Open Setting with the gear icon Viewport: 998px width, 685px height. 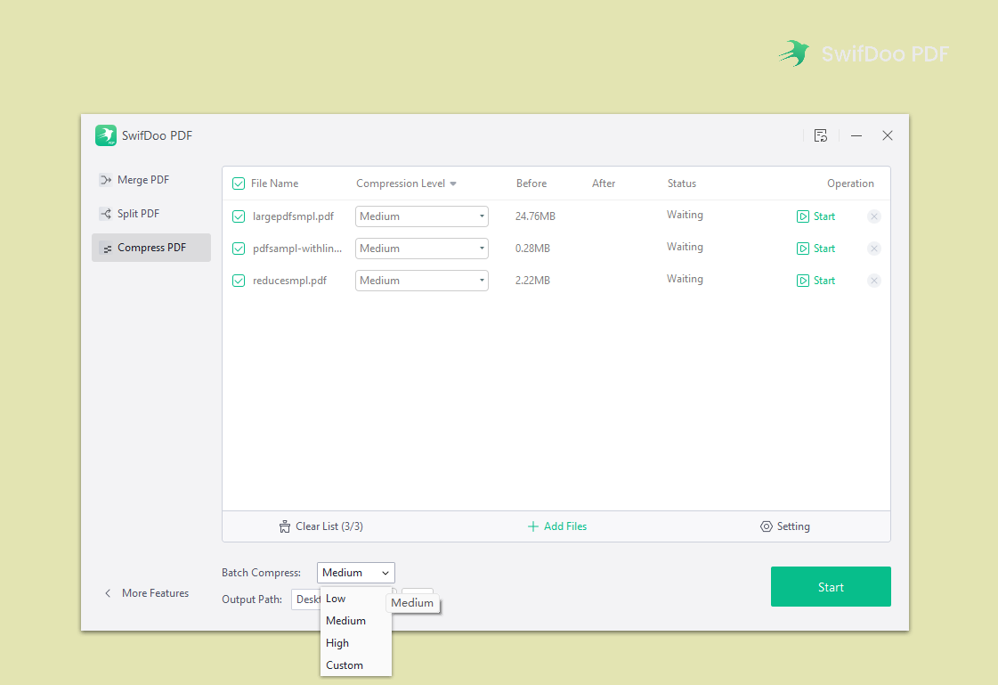pyautogui.click(x=785, y=526)
